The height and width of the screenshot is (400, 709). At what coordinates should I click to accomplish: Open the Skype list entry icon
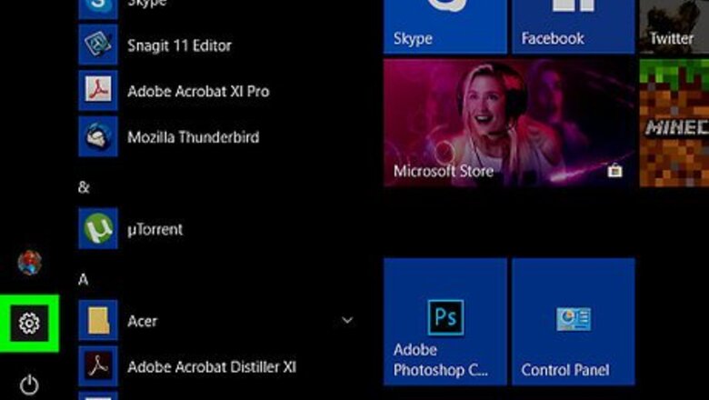click(98, 9)
